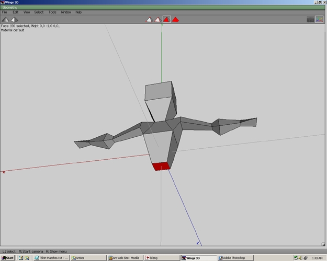This screenshot has height=261, width=327.
Task: Select vertex selection mode pyramid icon
Action: click(x=149, y=19)
